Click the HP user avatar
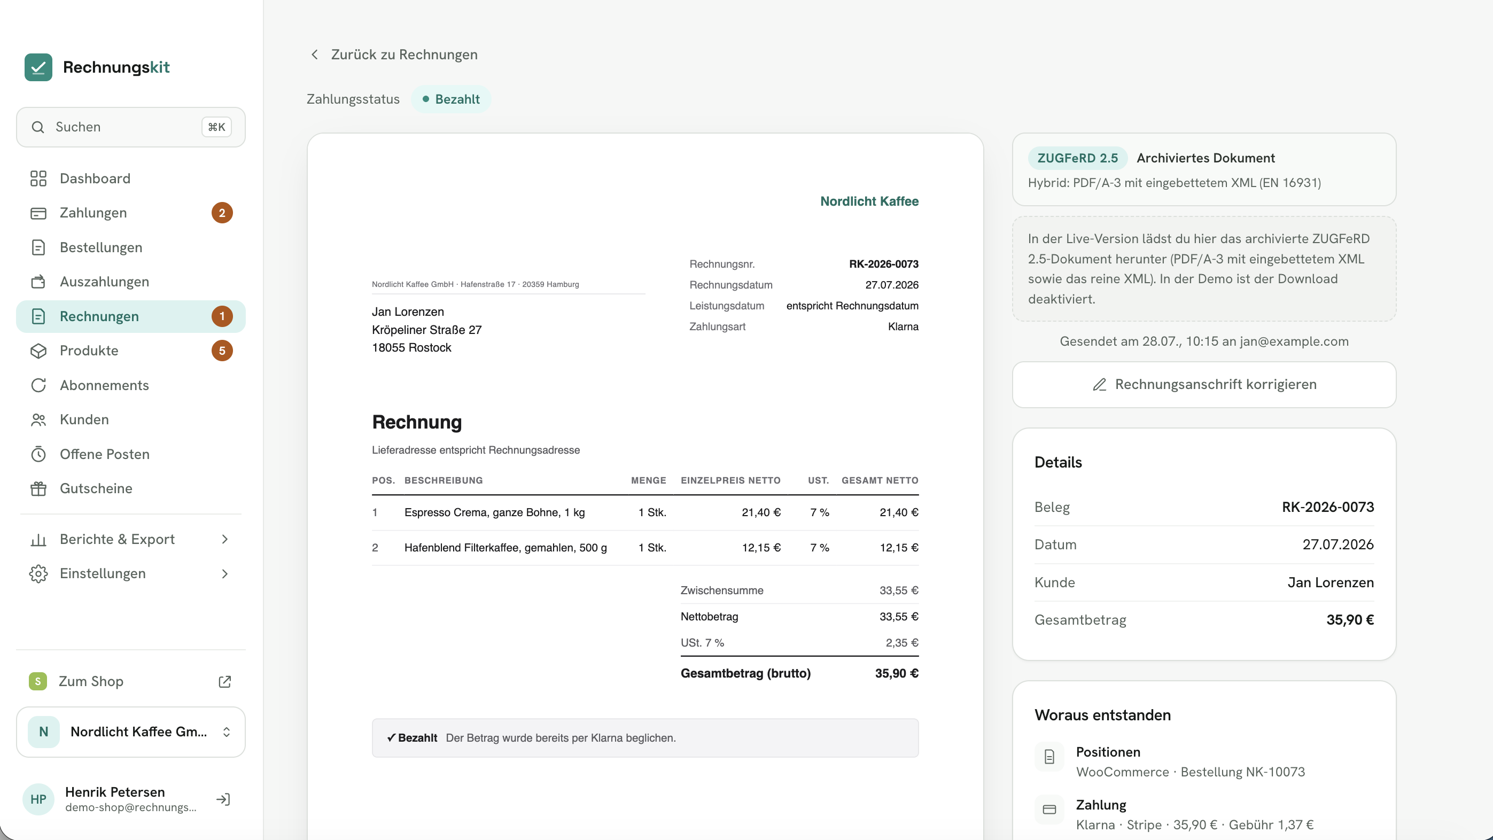 [x=38, y=799]
